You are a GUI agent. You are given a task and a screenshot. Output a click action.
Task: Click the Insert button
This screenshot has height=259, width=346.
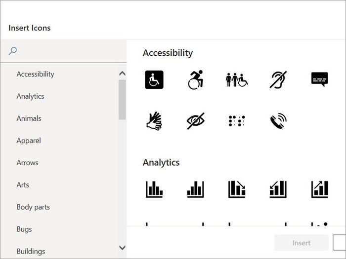(302, 243)
